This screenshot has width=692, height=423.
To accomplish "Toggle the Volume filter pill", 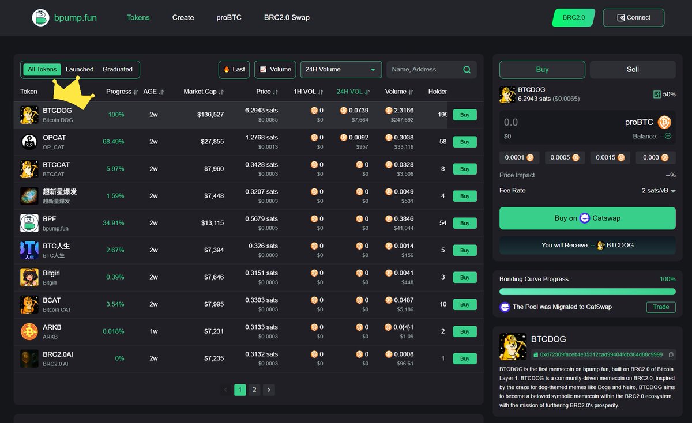I will 275,69.
